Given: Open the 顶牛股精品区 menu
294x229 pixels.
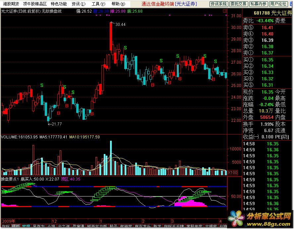Looking at the screenshot, I should tap(35, 4).
